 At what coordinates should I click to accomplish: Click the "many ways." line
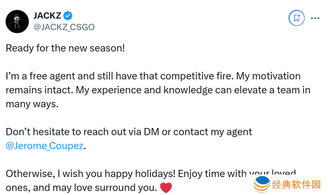32,104
